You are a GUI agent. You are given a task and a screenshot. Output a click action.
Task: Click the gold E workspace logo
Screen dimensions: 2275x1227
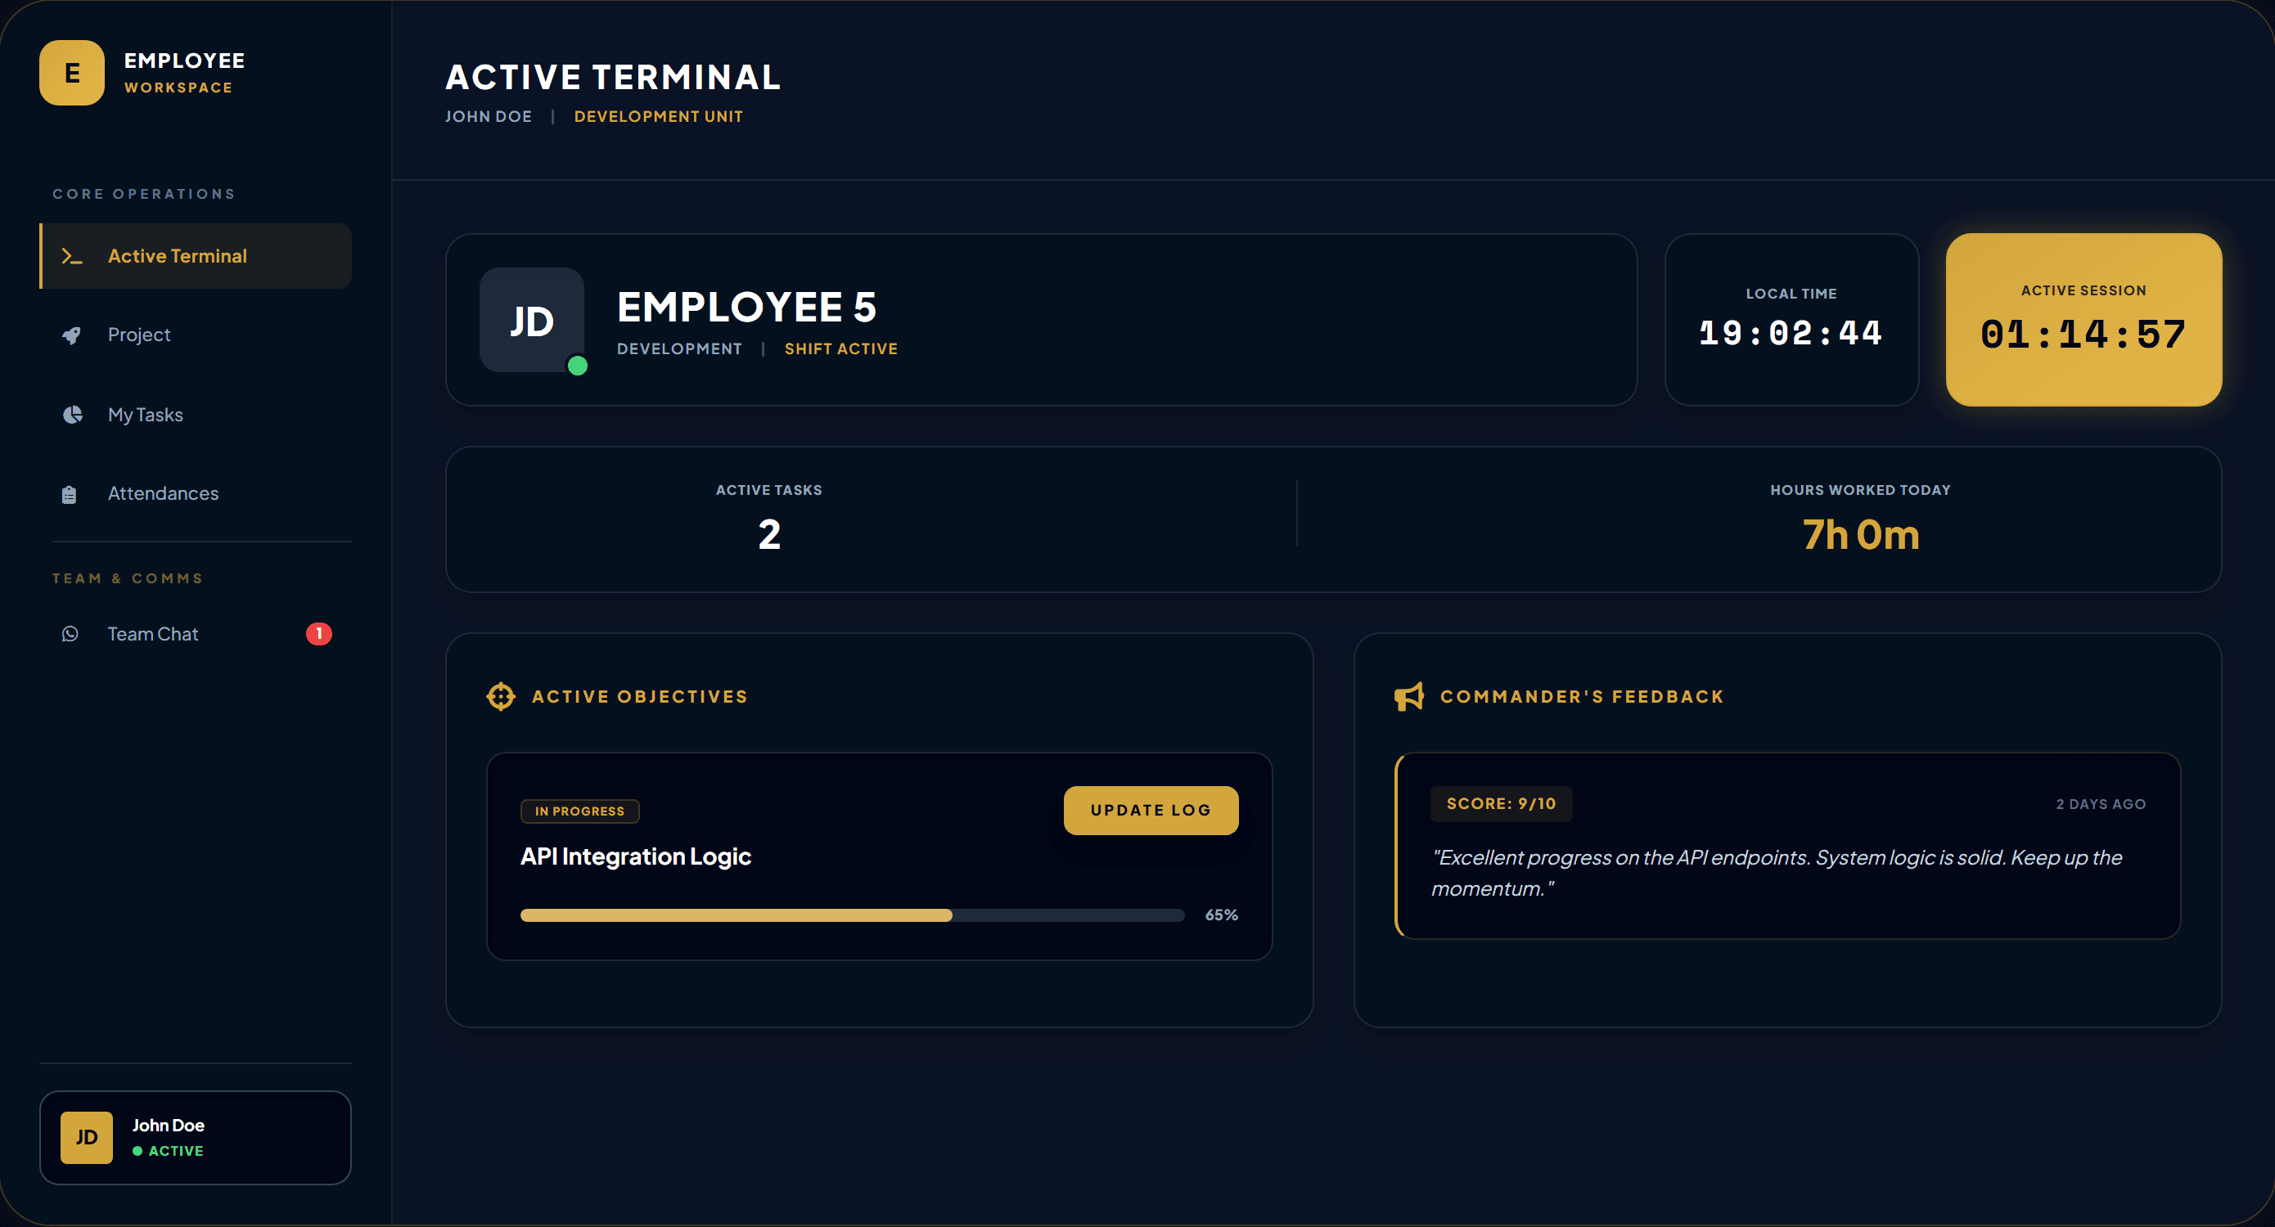coord(71,72)
